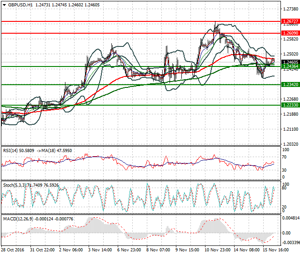Click the 9 Nov 15:00 time label

(x=187, y=250)
